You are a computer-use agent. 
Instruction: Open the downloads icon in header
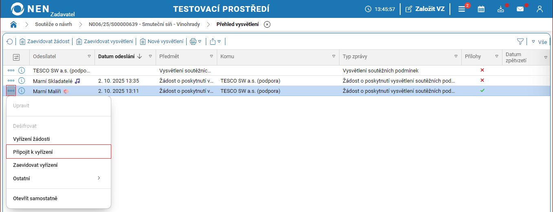click(x=501, y=9)
